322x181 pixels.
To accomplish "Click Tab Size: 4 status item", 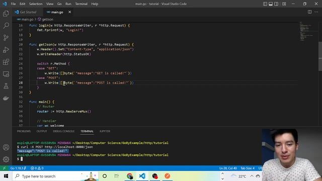I will [x=248, y=168].
